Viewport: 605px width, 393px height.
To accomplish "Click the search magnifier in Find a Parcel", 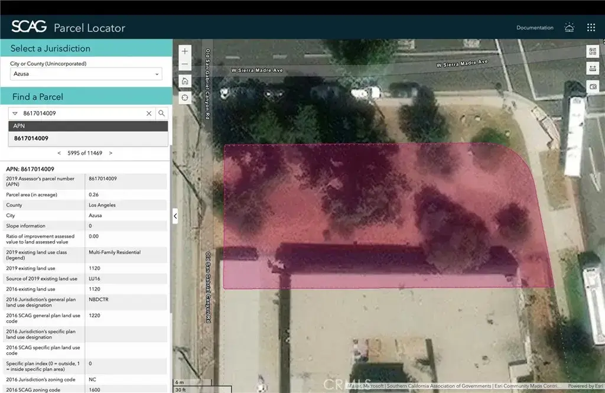I will [161, 113].
